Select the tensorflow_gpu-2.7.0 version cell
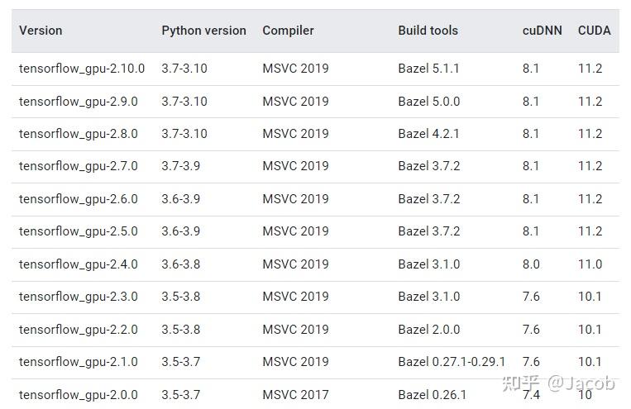631x409 pixels. click(79, 166)
